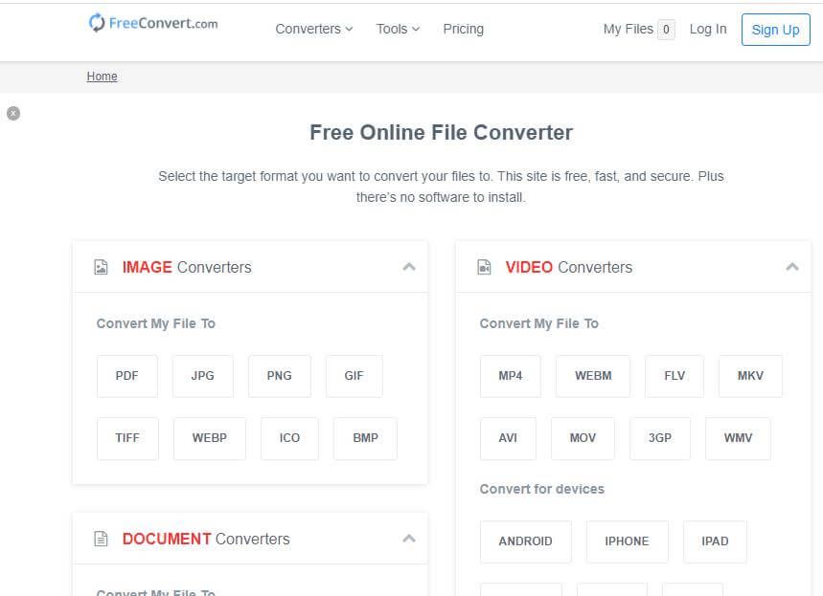The height and width of the screenshot is (596, 823).
Task: Close the side ad with X icon
Action: [x=13, y=113]
